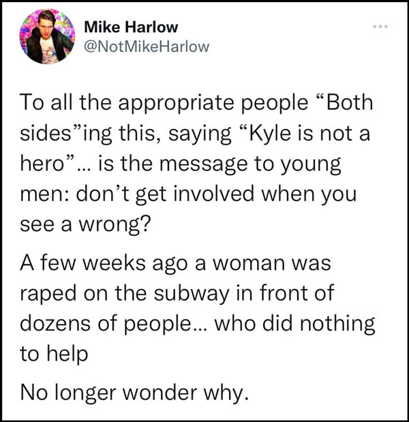Click the word "wonder" in the last line
The image size is (409, 422).
[160, 393]
